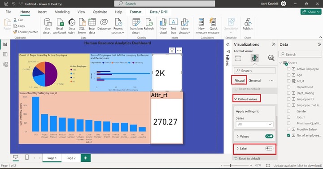Insert a New visual
This screenshot has height=169, width=323.
pos(163,26)
